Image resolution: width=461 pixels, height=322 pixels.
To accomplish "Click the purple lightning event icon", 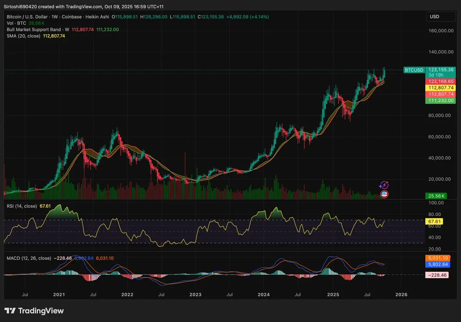I will coord(384,185).
